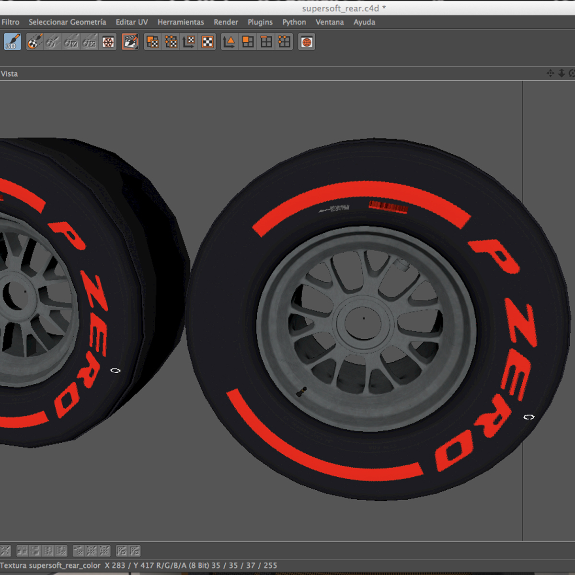
Task: Click fourth icon in second bottom-bar group
Action: coord(61,551)
